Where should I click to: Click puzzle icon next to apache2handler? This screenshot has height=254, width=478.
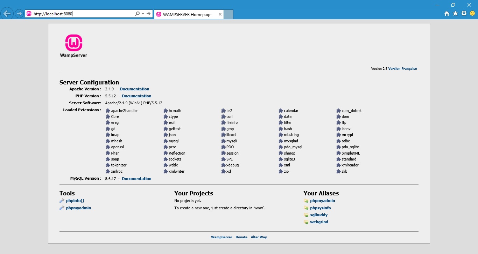click(108, 111)
